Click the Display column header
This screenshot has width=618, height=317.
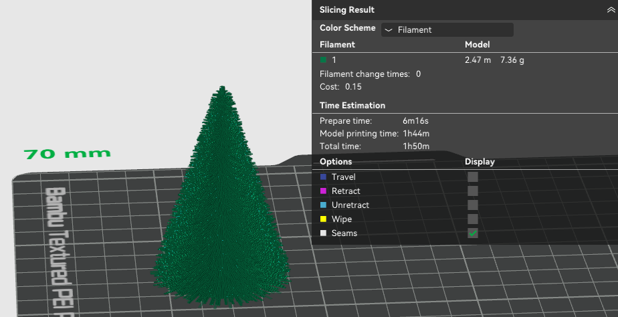pyautogui.click(x=480, y=162)
